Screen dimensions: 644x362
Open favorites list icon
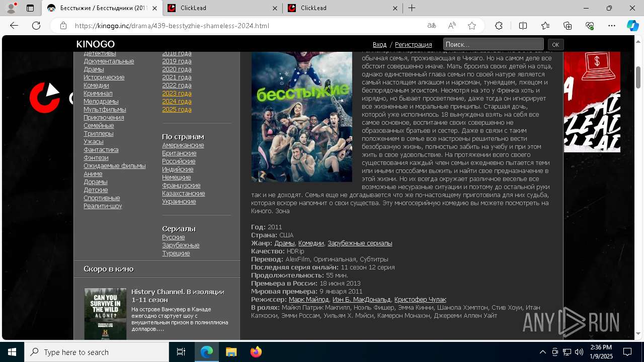pos(545,26)
